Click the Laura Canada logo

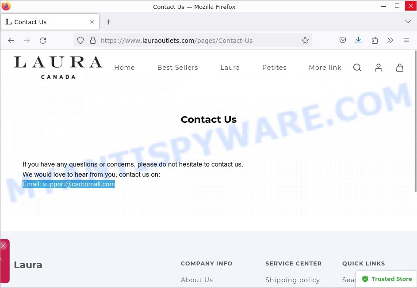[58, 68]
